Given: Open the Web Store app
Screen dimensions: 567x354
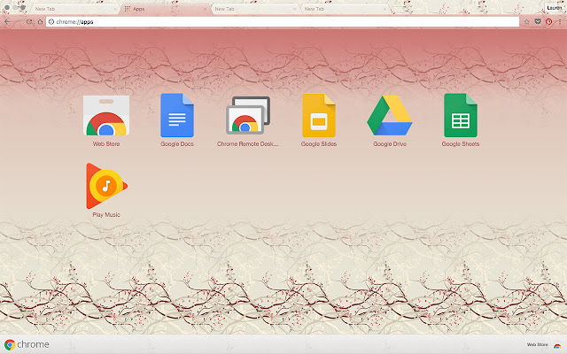Looking at the screenshot, I should [106, 116].
